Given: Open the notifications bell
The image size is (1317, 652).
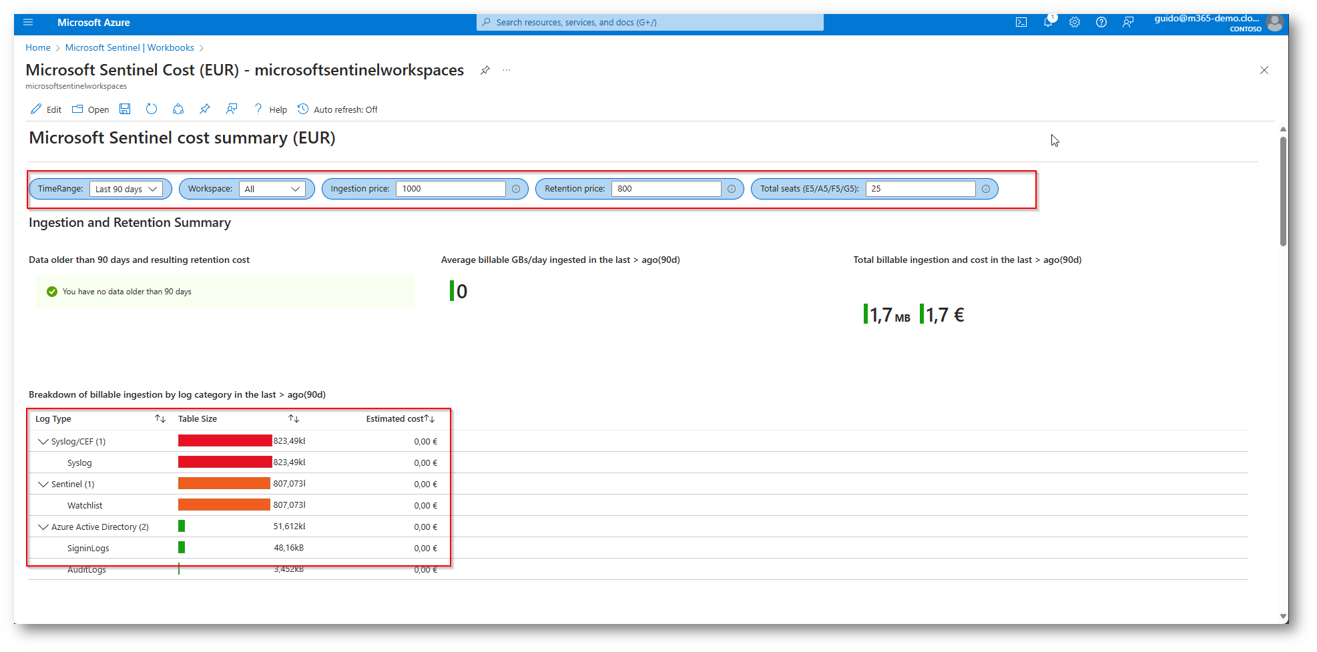Looking at the screenshot, I should [1048, 21].
